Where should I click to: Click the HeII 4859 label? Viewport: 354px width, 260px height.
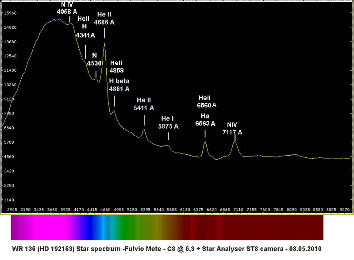coord(116,67)
